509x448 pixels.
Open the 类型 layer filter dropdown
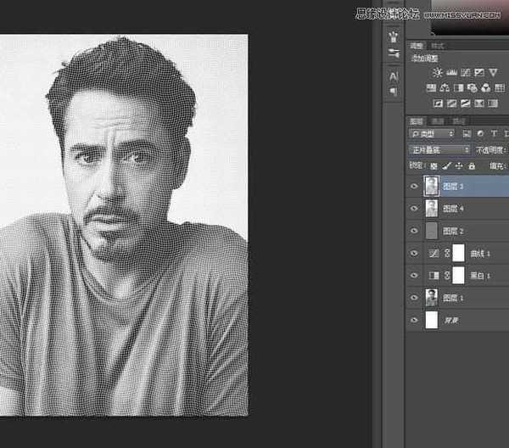[431, 134]
